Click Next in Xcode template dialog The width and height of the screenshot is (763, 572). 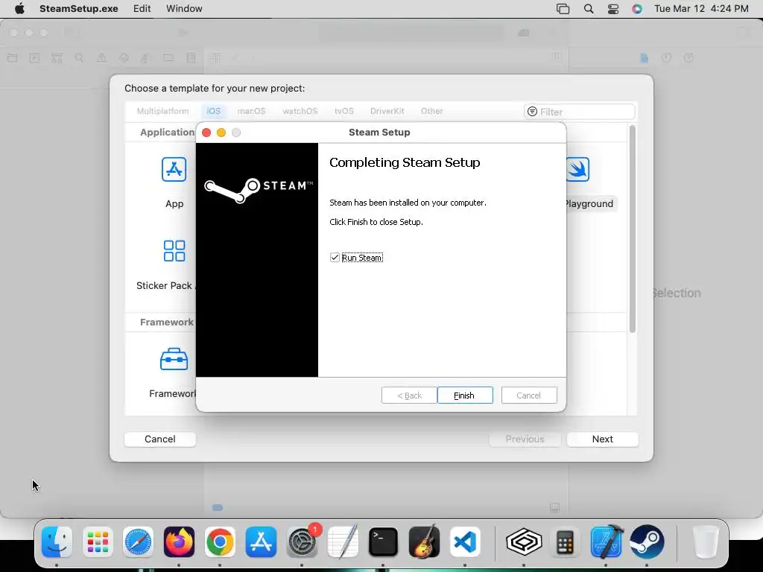point(602,439)
